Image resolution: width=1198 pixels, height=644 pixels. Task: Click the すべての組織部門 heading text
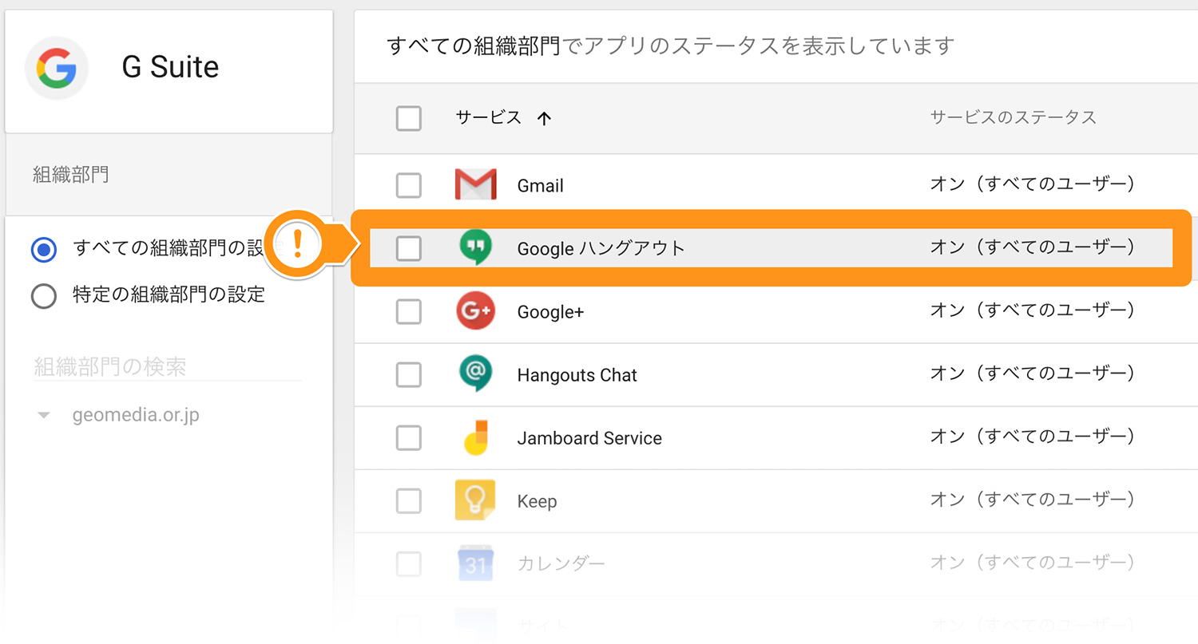pos(474,46)
